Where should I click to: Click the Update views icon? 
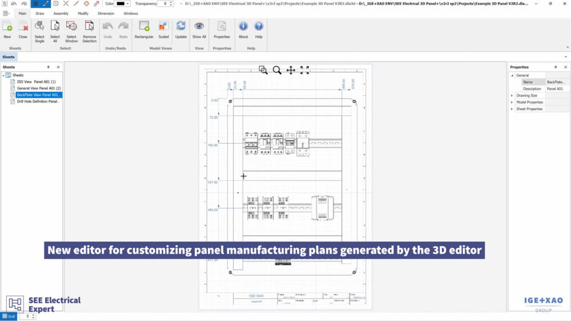pos(181,30)
